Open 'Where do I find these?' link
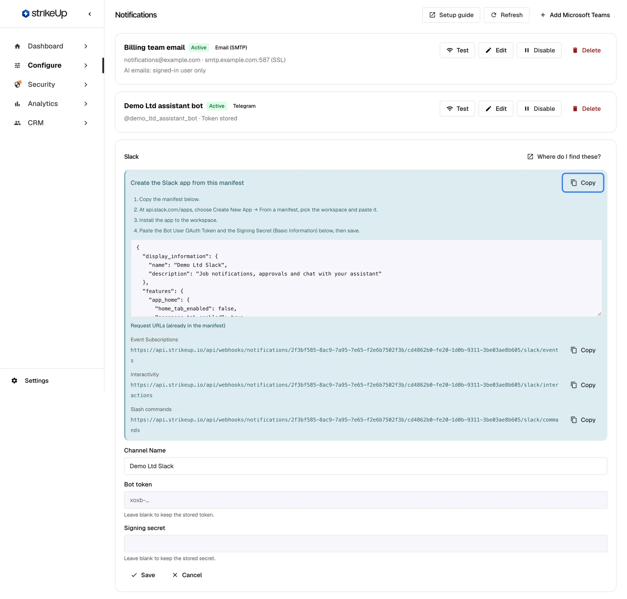 pos(564,157)
